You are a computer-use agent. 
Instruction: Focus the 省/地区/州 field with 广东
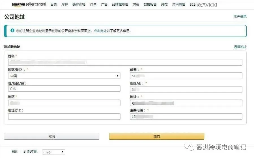(x=64, y=89)
